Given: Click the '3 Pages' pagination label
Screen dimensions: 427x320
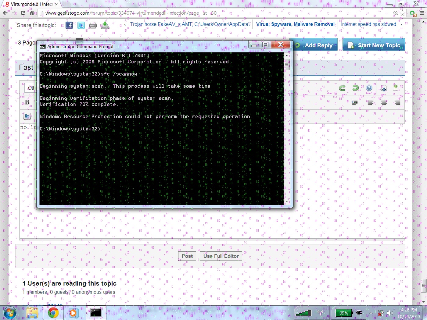Looking at the screenshot, I should pyautogui.click(x=27, y=42).
